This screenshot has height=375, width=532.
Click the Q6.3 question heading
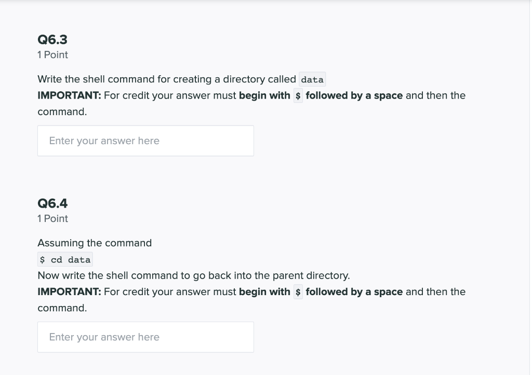tap(52, 39)
